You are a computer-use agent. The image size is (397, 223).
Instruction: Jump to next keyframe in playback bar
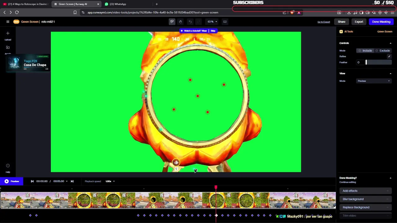coord(72,181)
